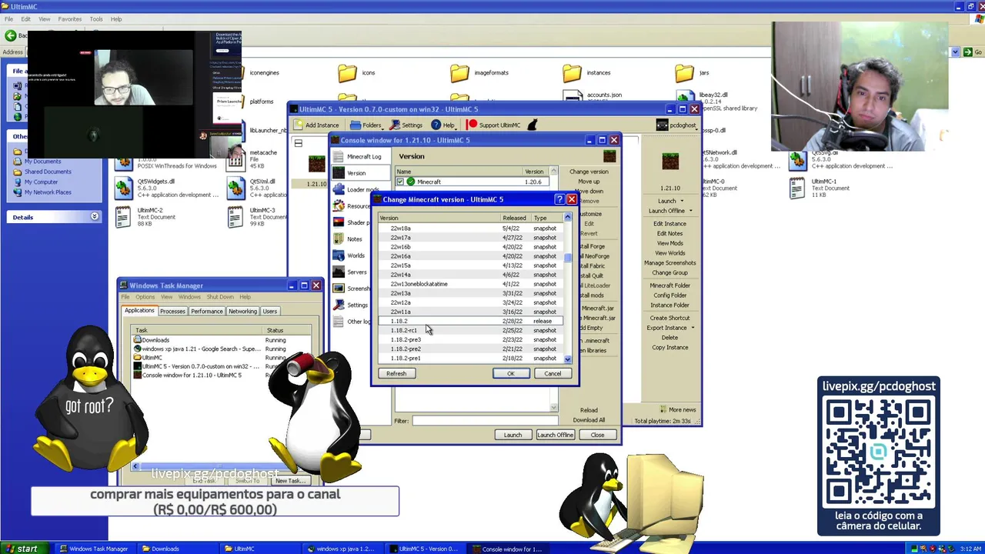Click Refresh in Change Minecraft version dialog
This screenshot has height=554, width=985.
tap(396, 373)
